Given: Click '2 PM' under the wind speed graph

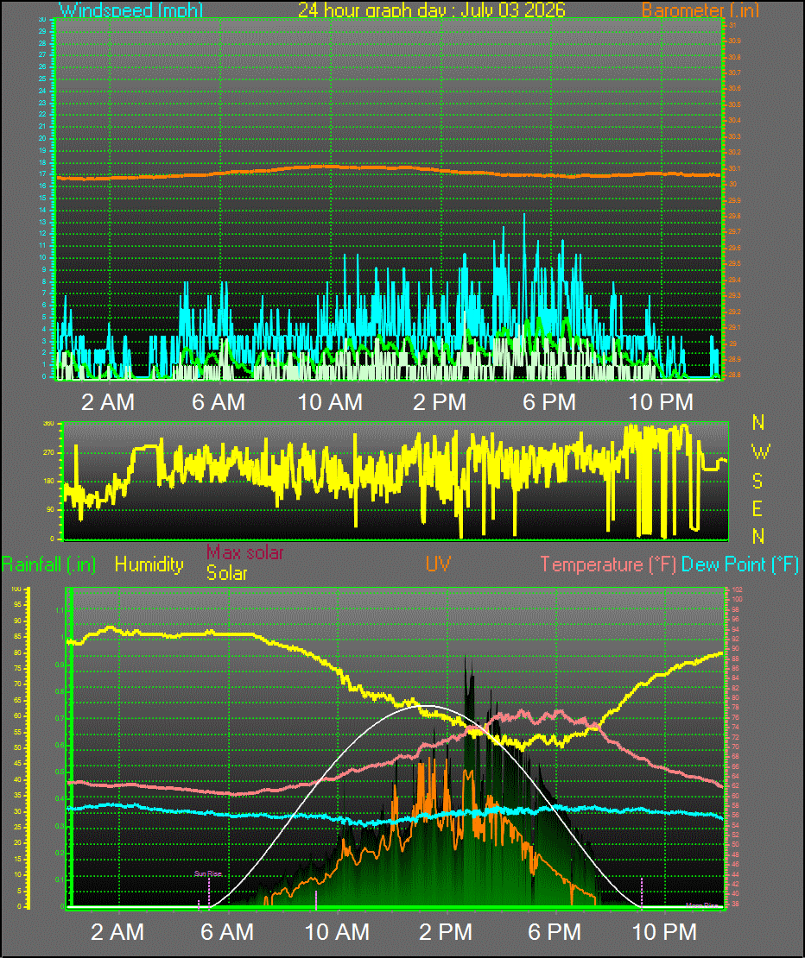Looking at the screenshot, I should [440, 402].
